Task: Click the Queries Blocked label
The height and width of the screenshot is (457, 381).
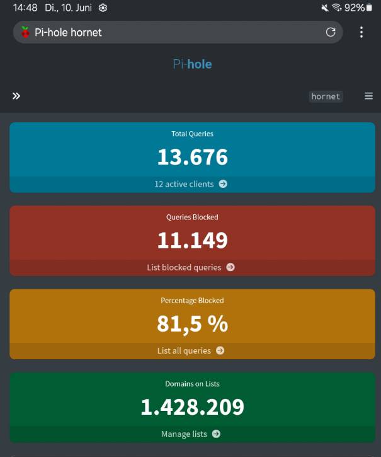Action: pyautogui.click(x=192, y=217)
